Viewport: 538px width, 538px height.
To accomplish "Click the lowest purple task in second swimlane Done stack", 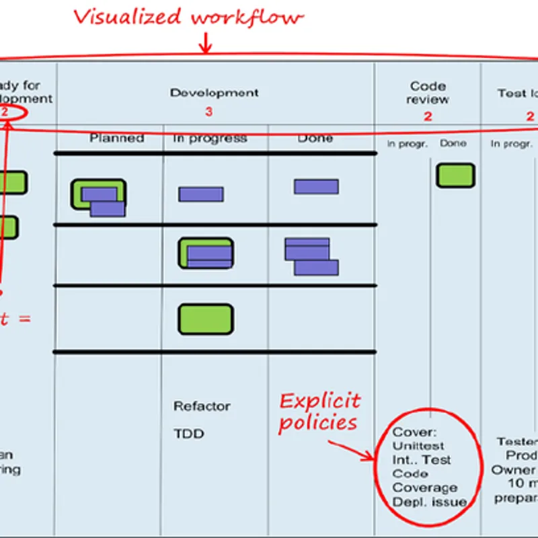I will click(316, 268).
